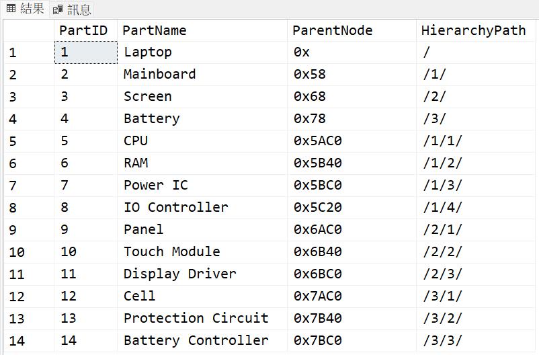Select row 14 using its row number
Screen dimensions: 539x355
pyautogui.click(x=17, y=341)
